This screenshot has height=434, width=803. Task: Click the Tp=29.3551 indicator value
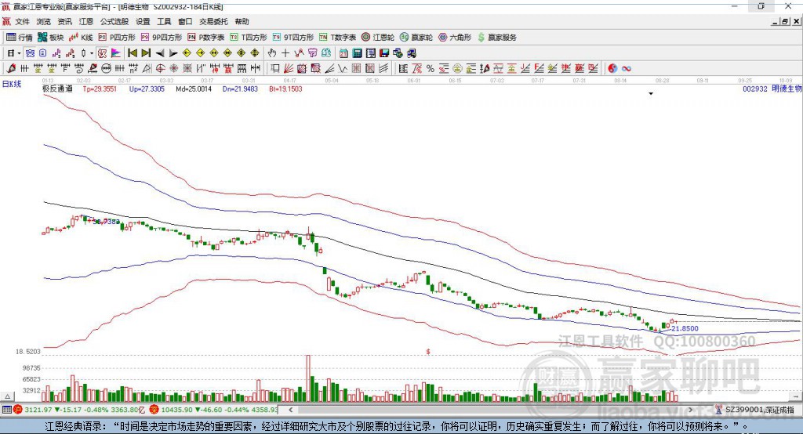(x=100, y=89)
